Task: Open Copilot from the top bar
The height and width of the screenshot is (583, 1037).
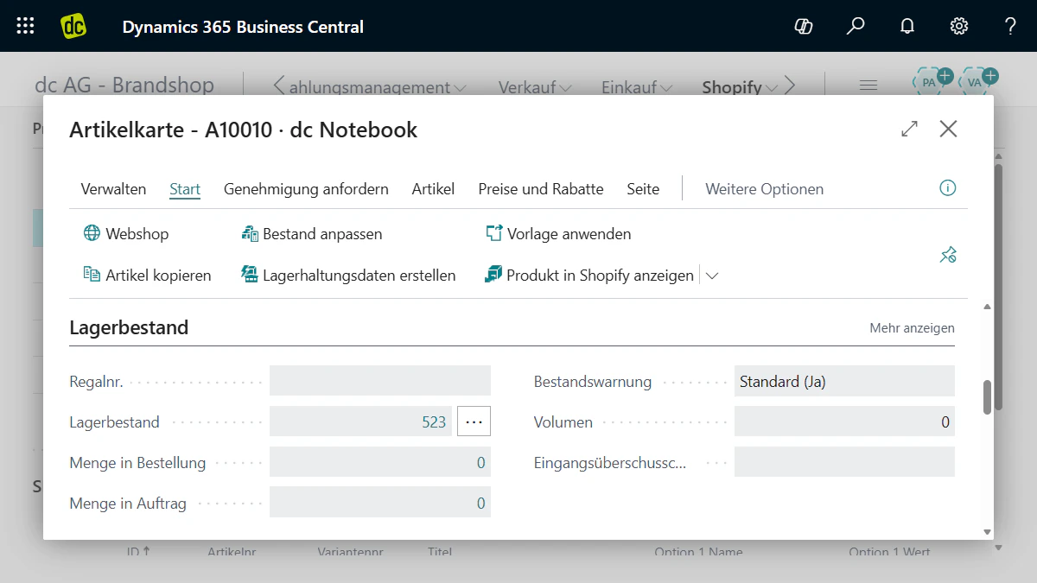Action: coord(804,26)
